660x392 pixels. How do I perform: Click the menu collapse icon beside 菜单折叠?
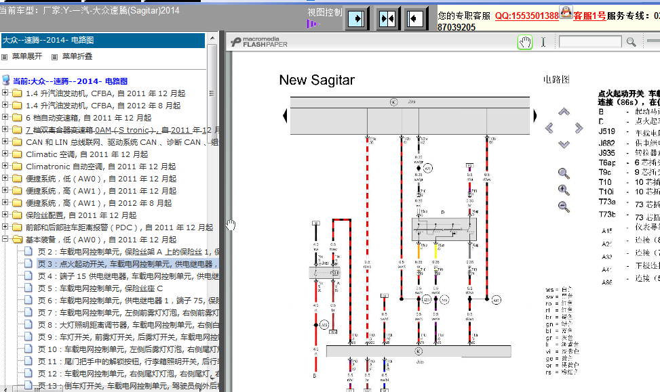pyautogui.click(x=54, y=57)
